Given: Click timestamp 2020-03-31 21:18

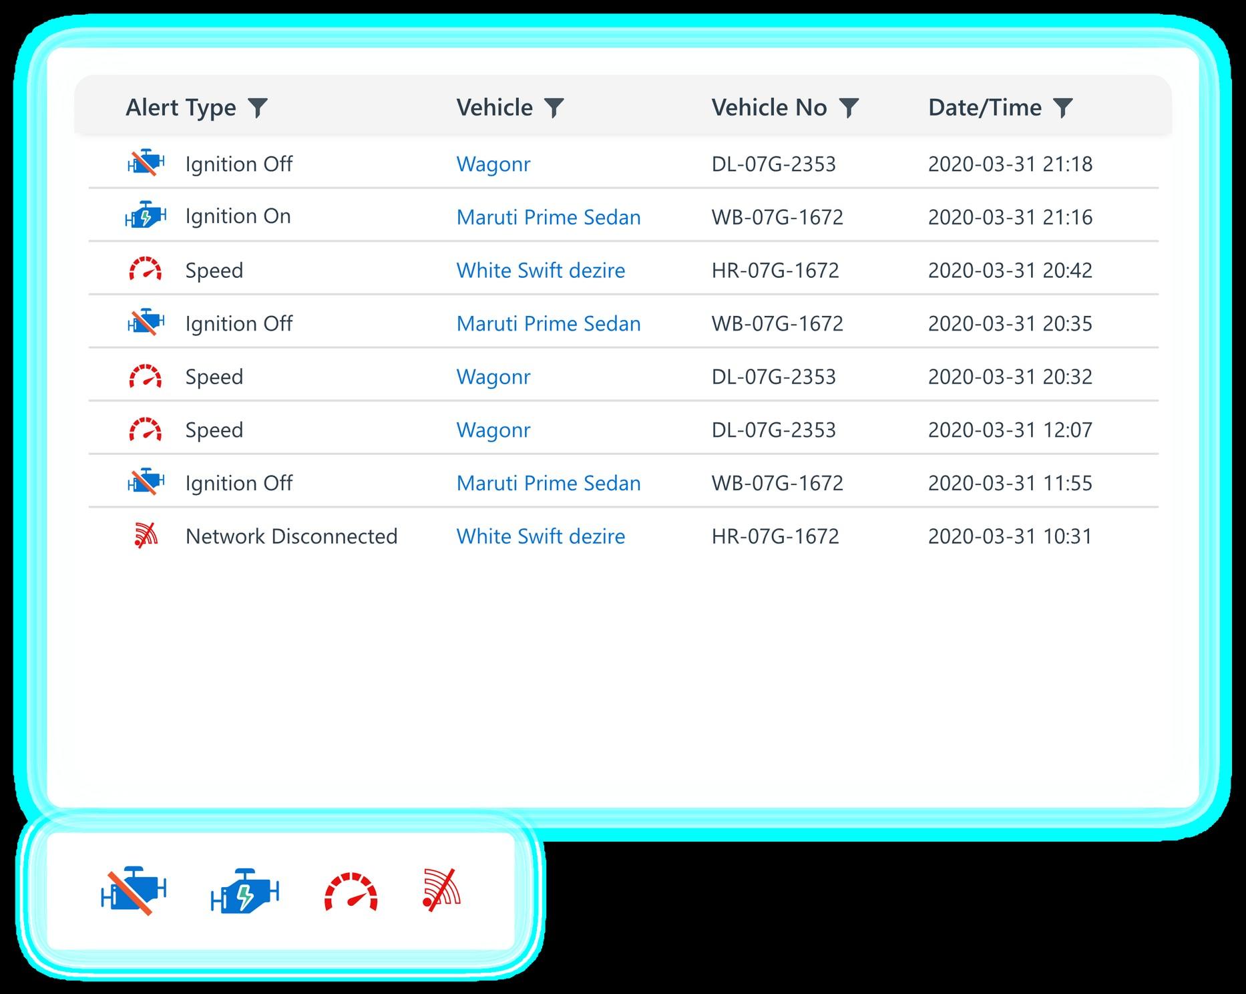Looking at the screenshot, I should 1010,164.
